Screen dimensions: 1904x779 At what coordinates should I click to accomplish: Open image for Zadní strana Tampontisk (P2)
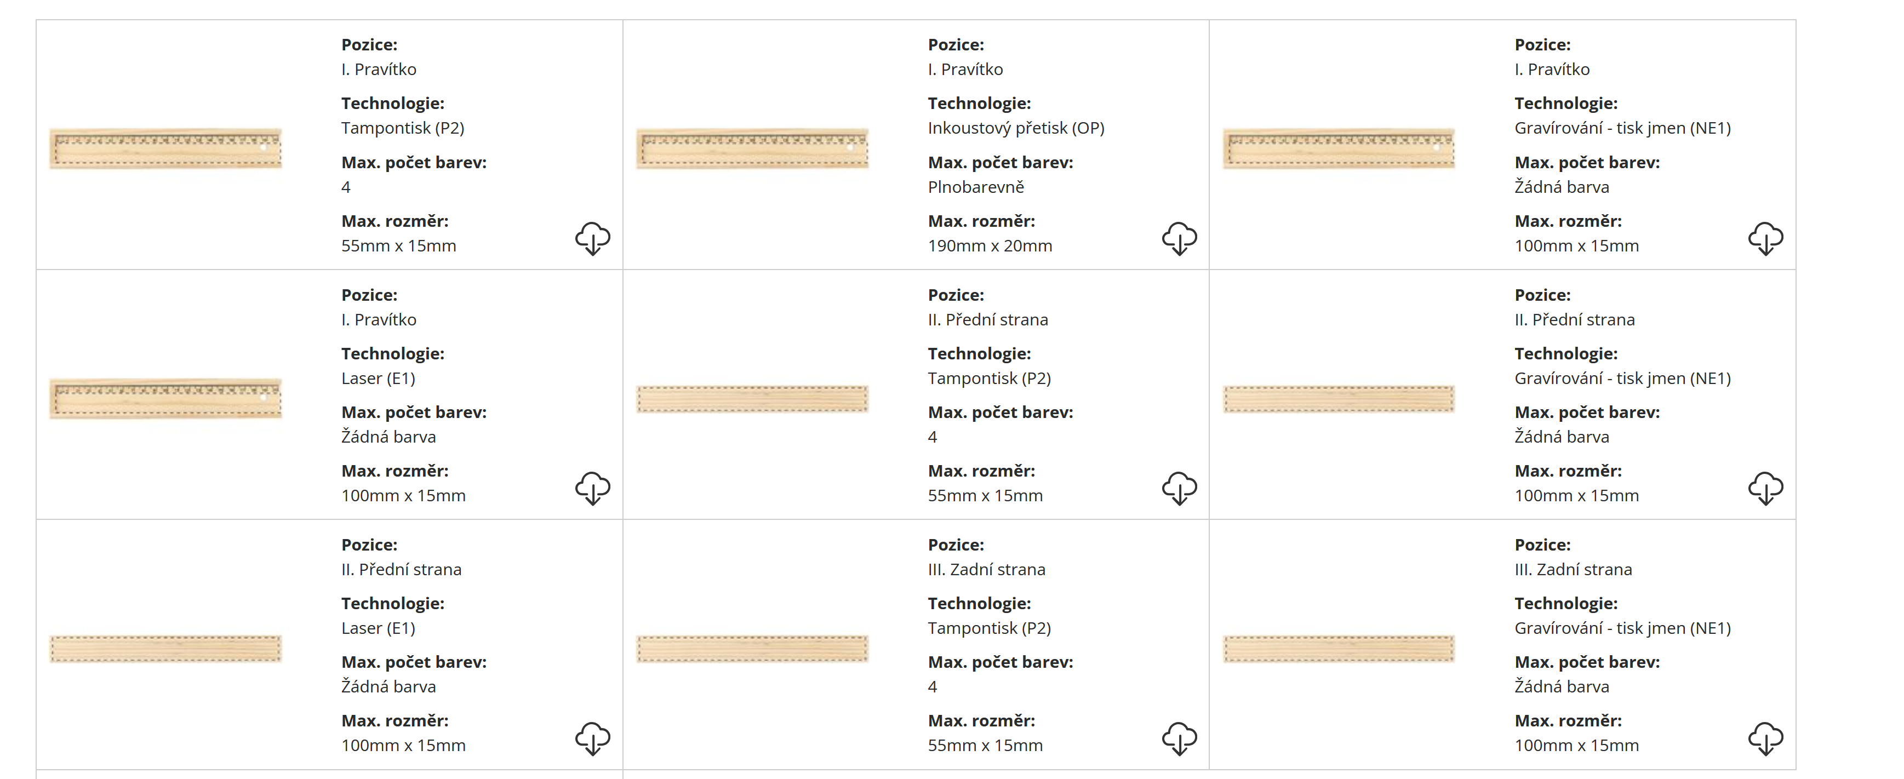752,649
